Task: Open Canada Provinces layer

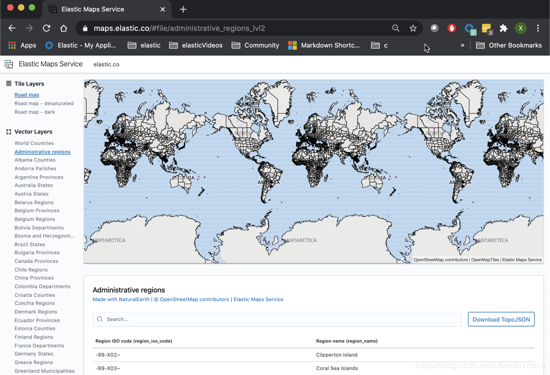Action: 36,261
